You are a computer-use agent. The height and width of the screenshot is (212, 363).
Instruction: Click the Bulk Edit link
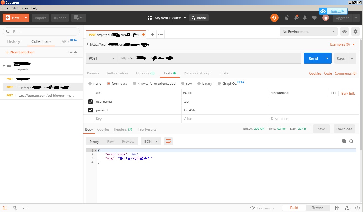[x=348, y=93]
